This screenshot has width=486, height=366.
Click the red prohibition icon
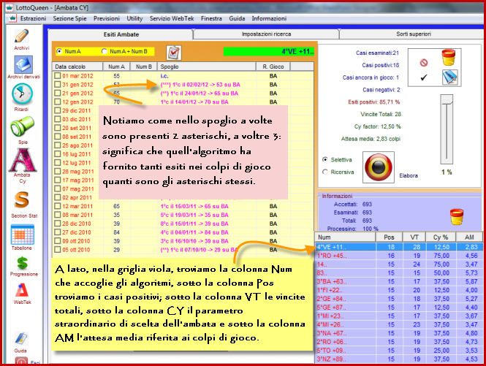click(424, 63)
